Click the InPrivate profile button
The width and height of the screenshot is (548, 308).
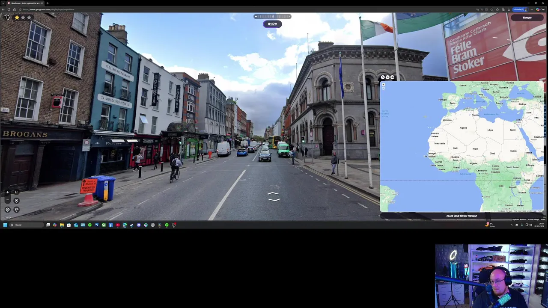[521, 9]
